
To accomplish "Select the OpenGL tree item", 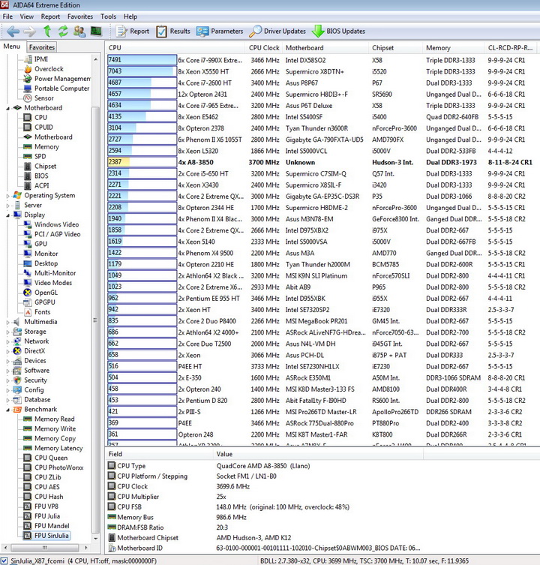I will click(46, 293).
